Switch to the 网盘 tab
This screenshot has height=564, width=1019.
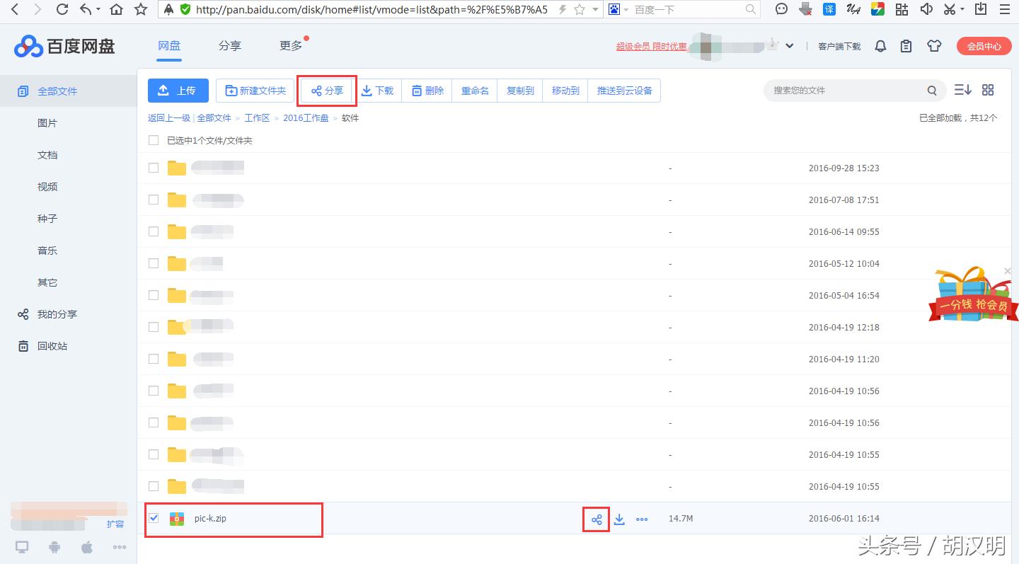(169, 46)
